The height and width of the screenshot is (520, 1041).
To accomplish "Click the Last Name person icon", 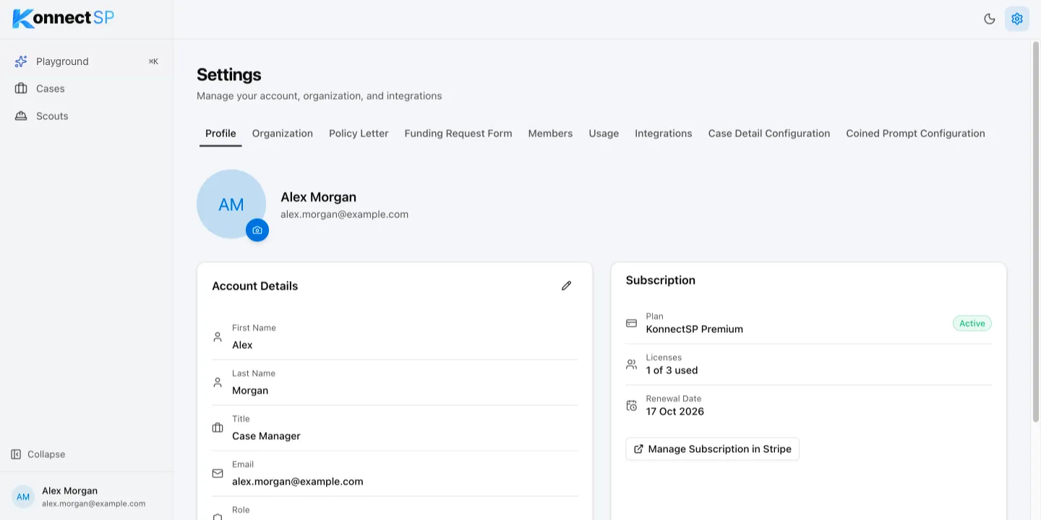I will [x=218, y=382].
